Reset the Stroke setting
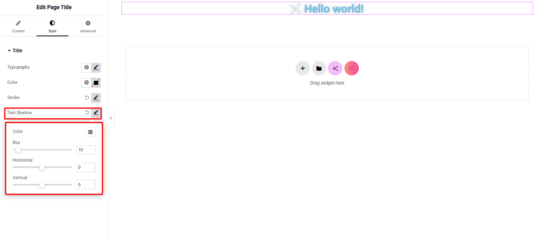The height and width of the screenshot is (237, 544). (x=87, y=98)
